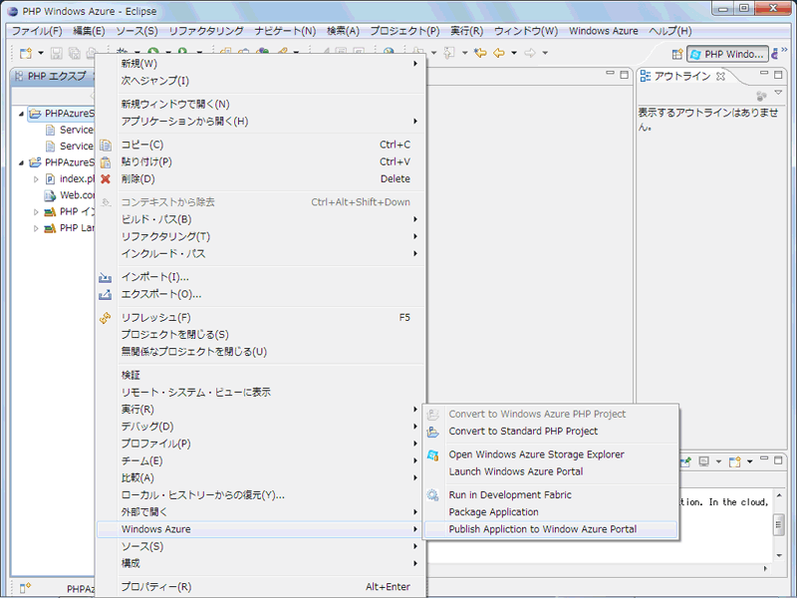797x598 pixels.
Task: Open the インクルード・パス submenu
Action: (x=261, y=253)
